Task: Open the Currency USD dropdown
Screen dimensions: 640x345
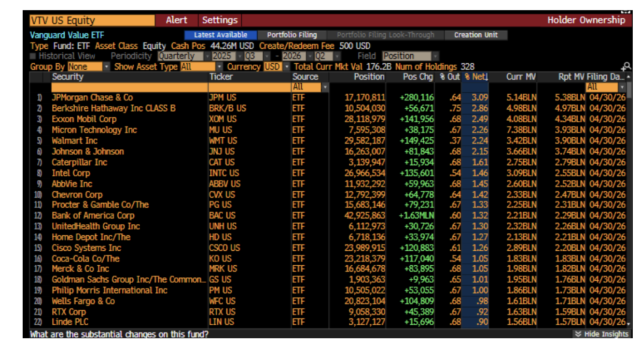Action: tap(277, 67)
